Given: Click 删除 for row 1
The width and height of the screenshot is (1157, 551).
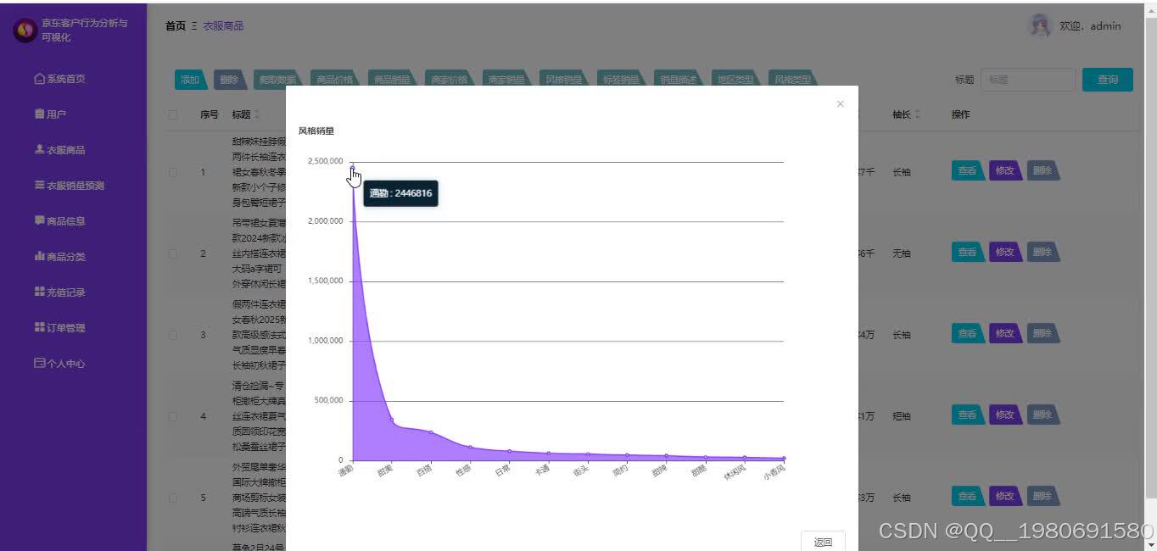Looking at the screenshot, I should [x=1043, y=170].
